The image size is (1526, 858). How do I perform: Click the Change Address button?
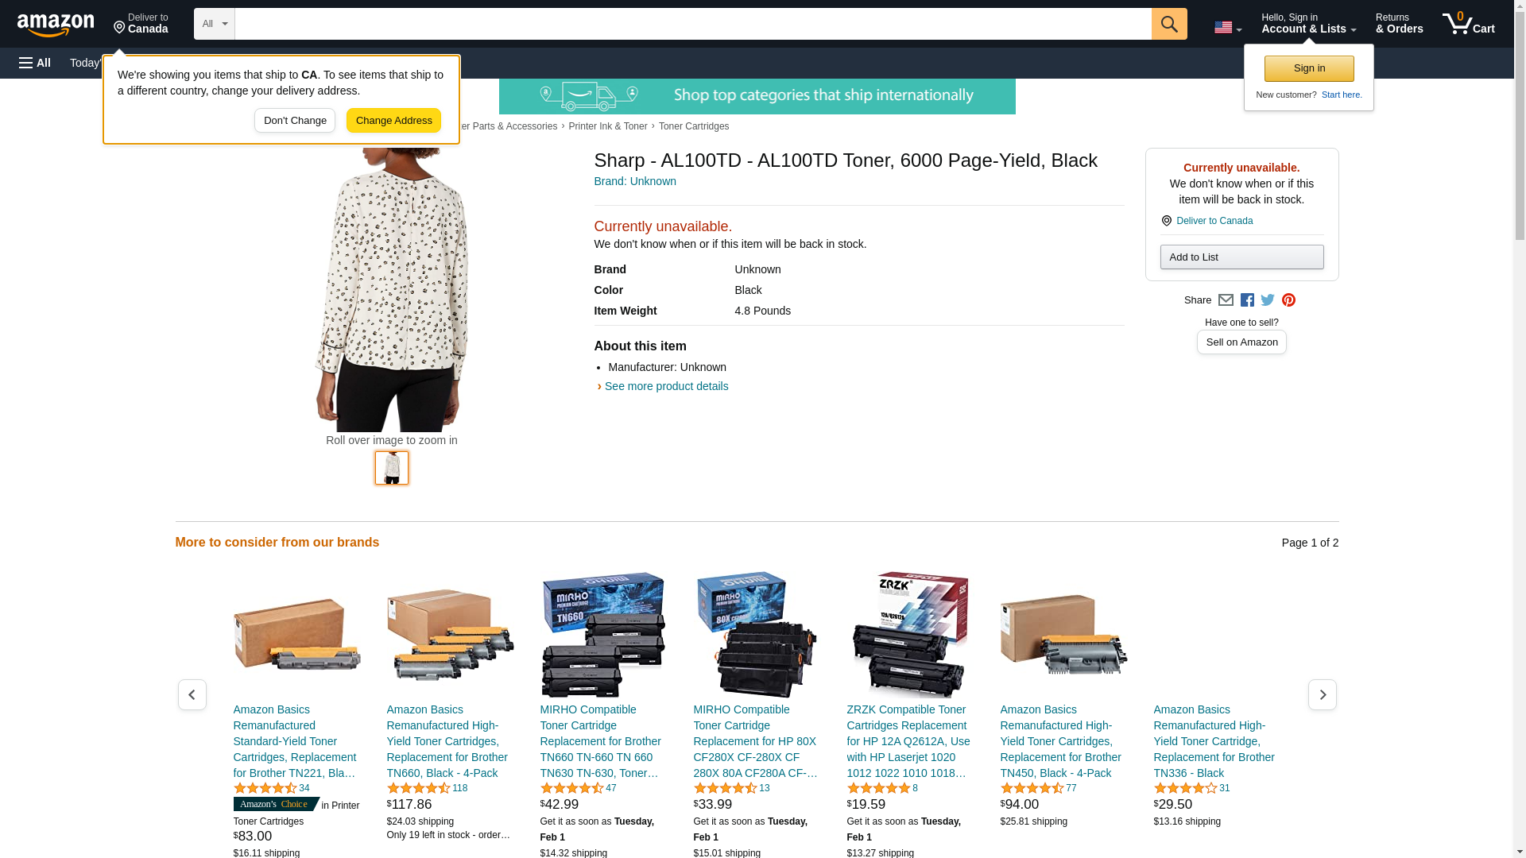393,121
